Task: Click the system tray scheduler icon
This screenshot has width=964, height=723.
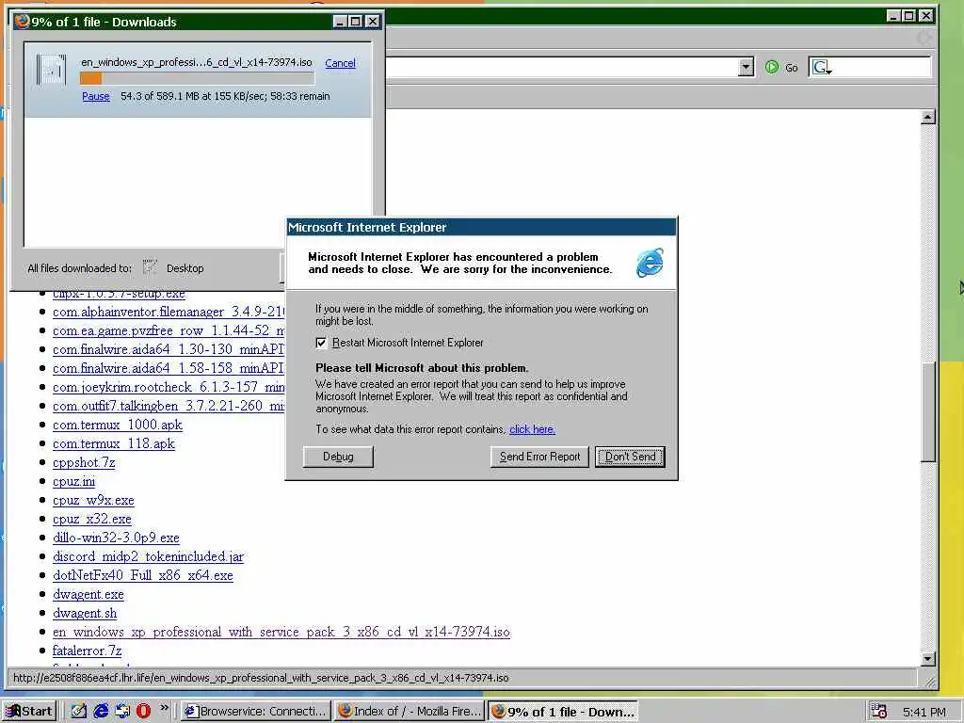Action: tap(878, 712)
